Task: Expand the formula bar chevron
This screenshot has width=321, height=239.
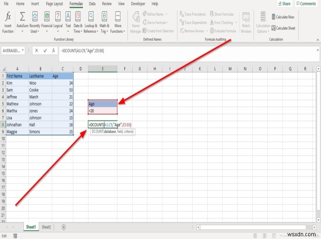Action: pos(318,50)
